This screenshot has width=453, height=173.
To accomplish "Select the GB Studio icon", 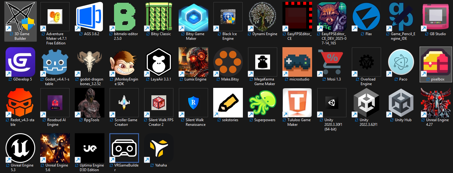I will [x=436, y=17].
